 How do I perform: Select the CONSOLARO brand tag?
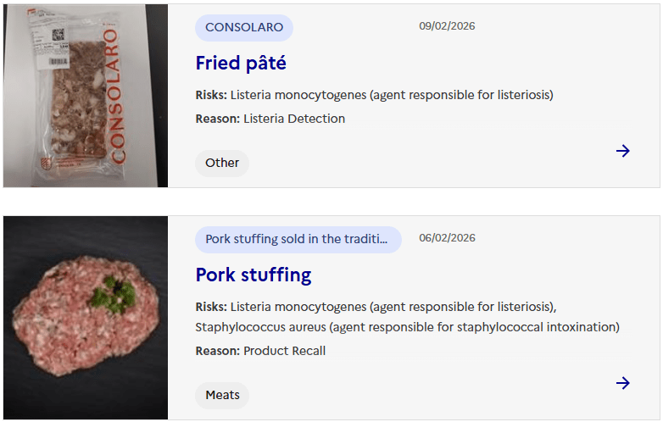coord(244,27)
